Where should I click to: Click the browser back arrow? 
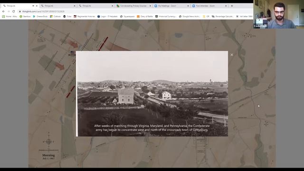[x=3, y=11]
